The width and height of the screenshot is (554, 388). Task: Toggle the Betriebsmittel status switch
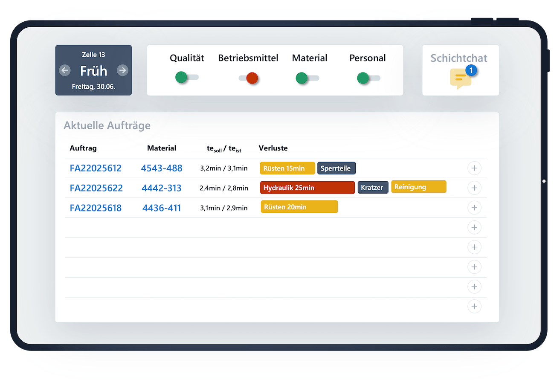point(248,78)
